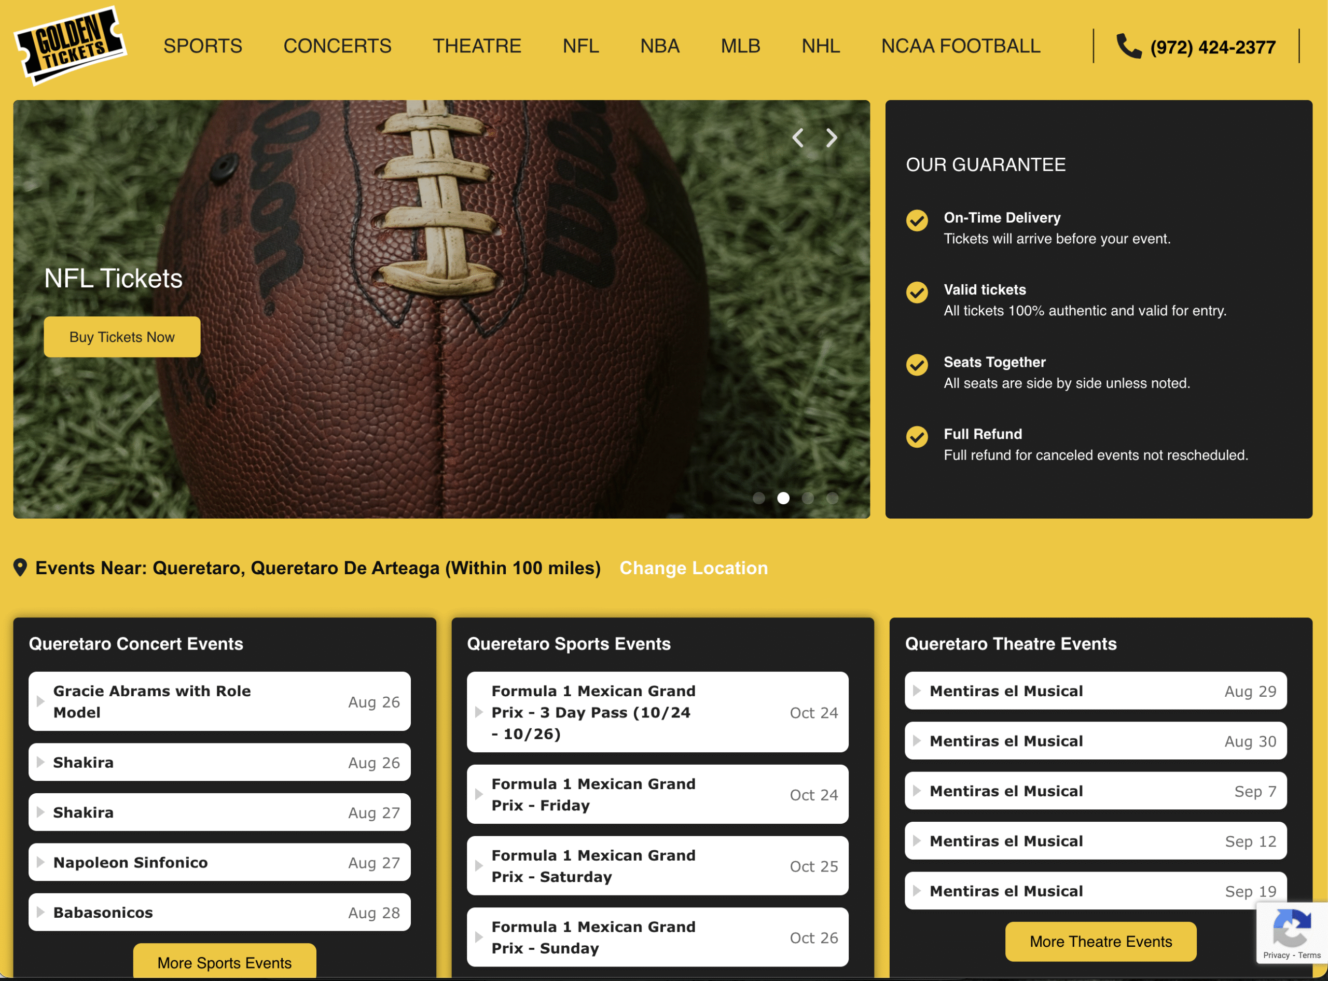
Task: Go to the MLB section
Action: click(740, 46)
